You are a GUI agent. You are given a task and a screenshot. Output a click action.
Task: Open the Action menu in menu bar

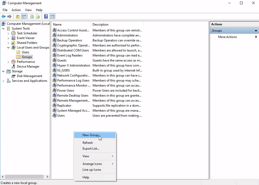pos(16,10)
